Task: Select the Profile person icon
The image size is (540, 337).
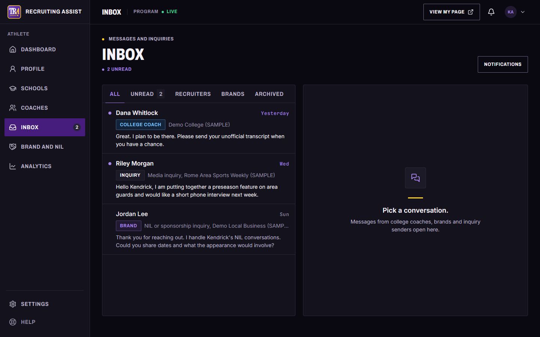Action: click(x=13, y=69)
